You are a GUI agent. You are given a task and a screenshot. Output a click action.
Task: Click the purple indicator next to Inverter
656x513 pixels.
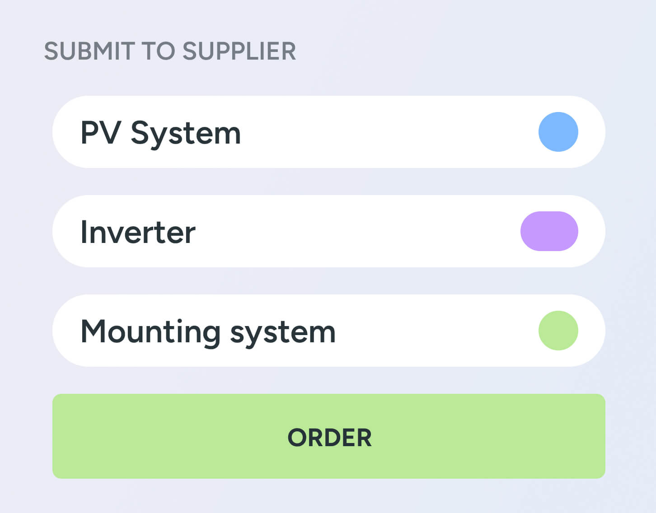(x=549, y=231)
